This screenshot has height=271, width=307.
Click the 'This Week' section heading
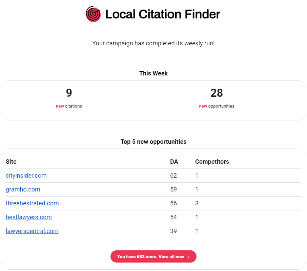[153, 73]
